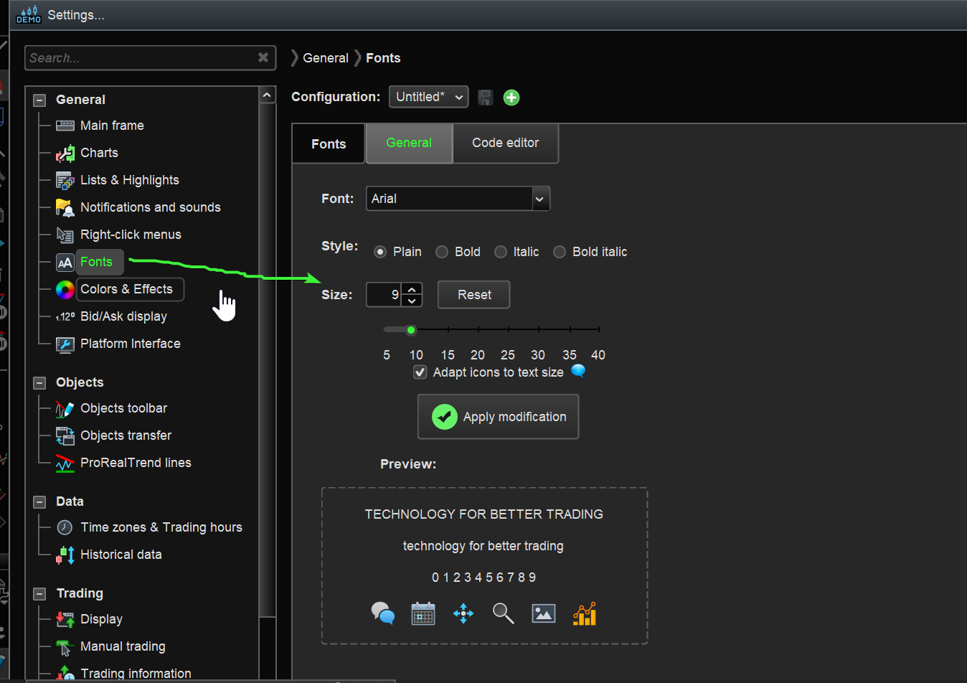Click the Time zones clock icon
Screen dimensions: 967x683
tap(65, 527)
